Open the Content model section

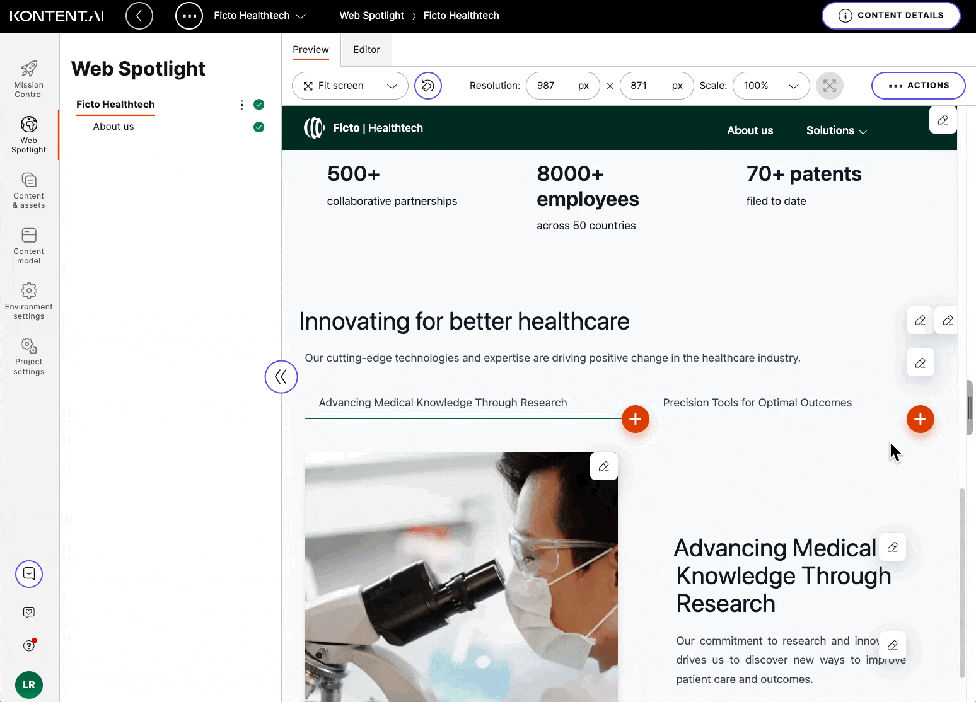pyautogui.click(x=29, y=245)
